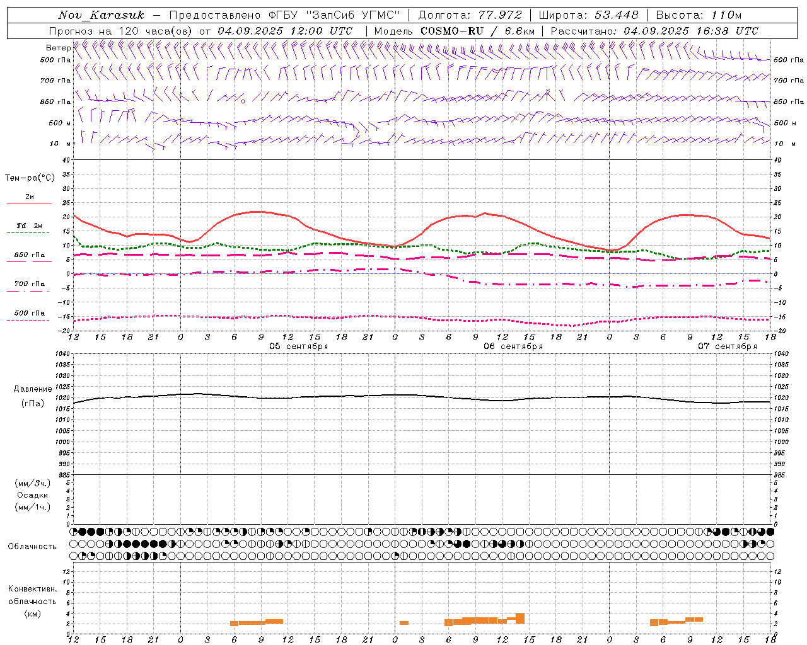The width and height of the screenshot is (807, 645).
Task: Click the "2м" temperature legend entry
Action: pyautogui.click(x=30, y=197)
